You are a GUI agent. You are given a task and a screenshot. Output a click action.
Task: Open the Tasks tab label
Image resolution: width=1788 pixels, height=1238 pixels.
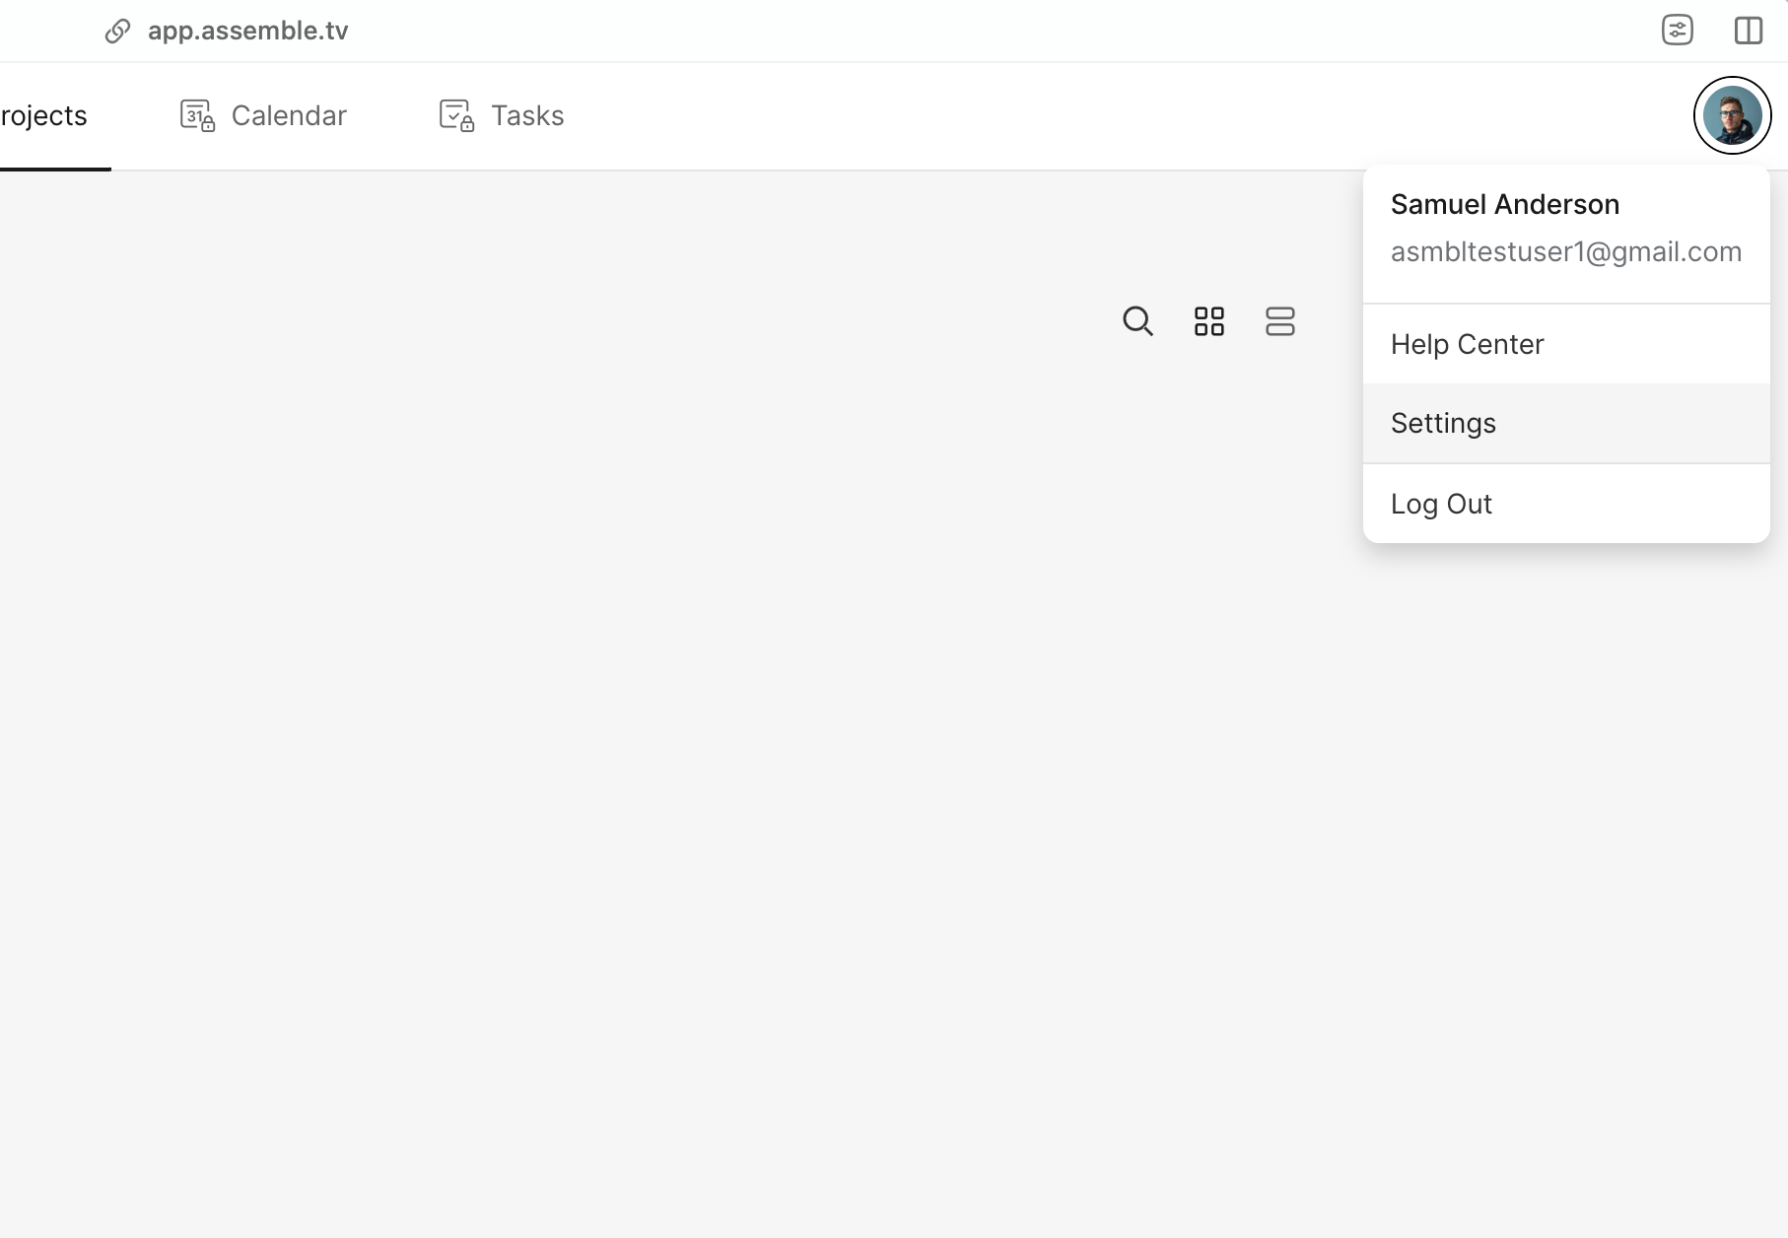coord(527,115)
